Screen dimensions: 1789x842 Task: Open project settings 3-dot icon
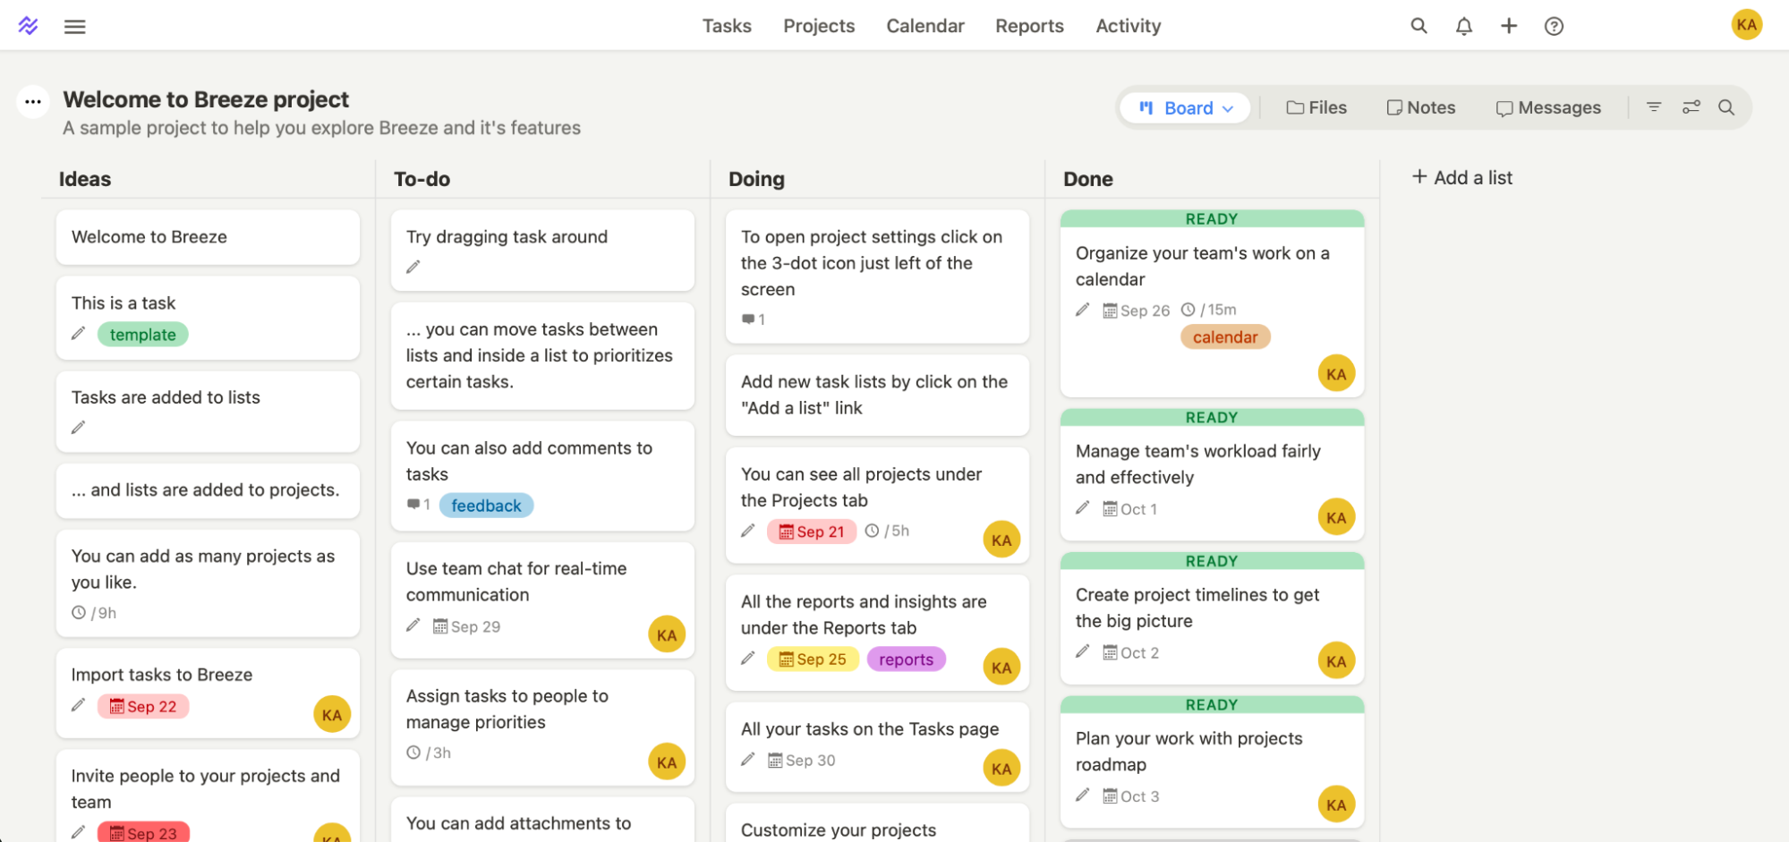(33, 102)
